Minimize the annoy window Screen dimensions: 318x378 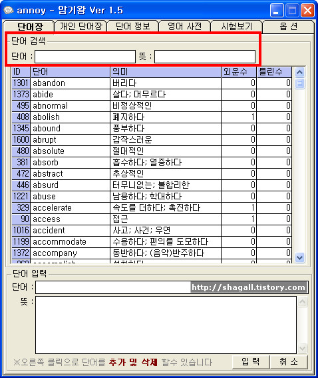277,11
